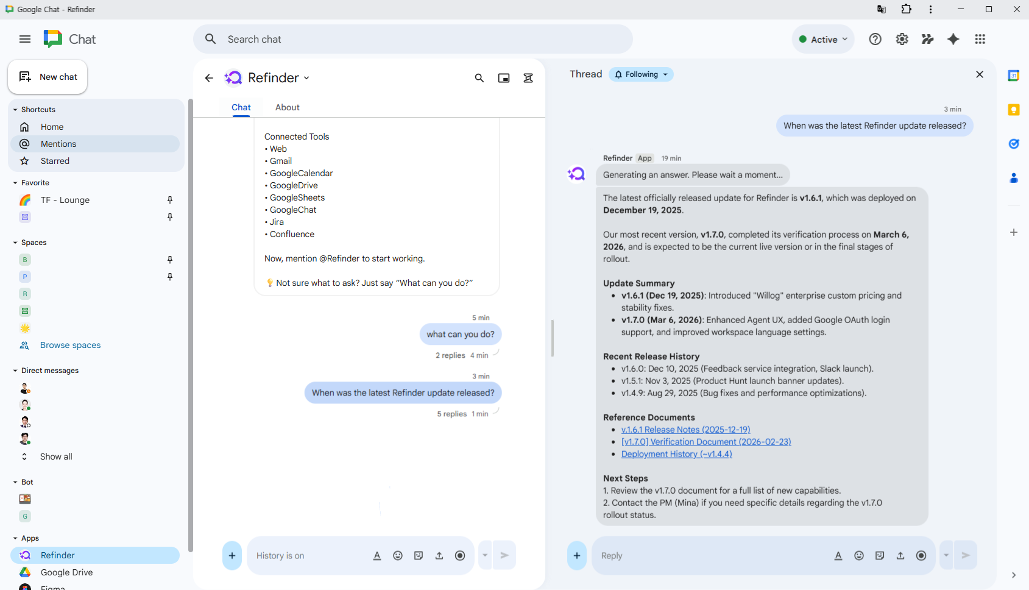
Task: Toggle text formatting in the reply box
Action: click(838, 555)
